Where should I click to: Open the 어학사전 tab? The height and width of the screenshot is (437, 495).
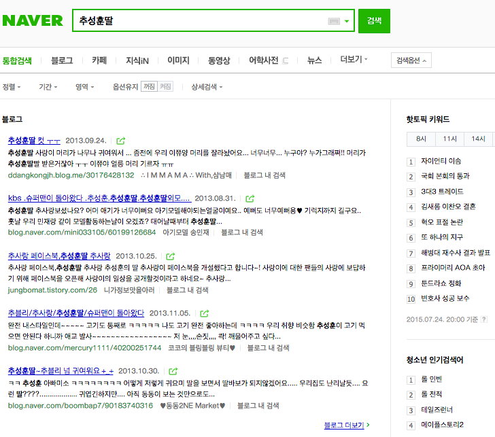264,60
